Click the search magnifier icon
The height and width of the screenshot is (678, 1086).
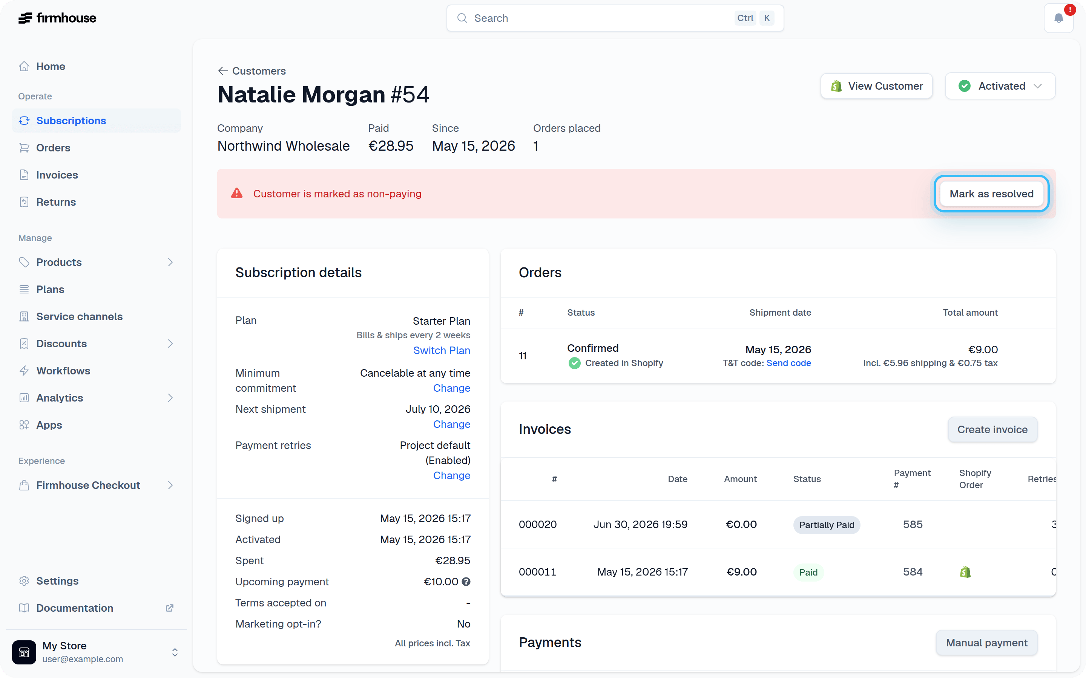[x=462, y=18]
